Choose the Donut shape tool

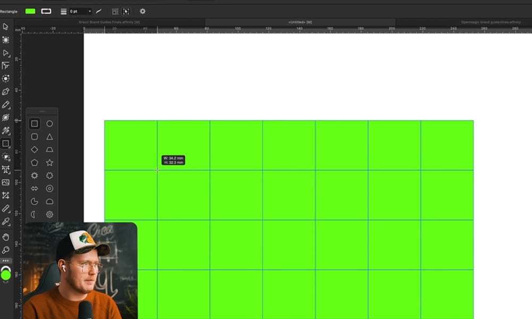[49, 188]
